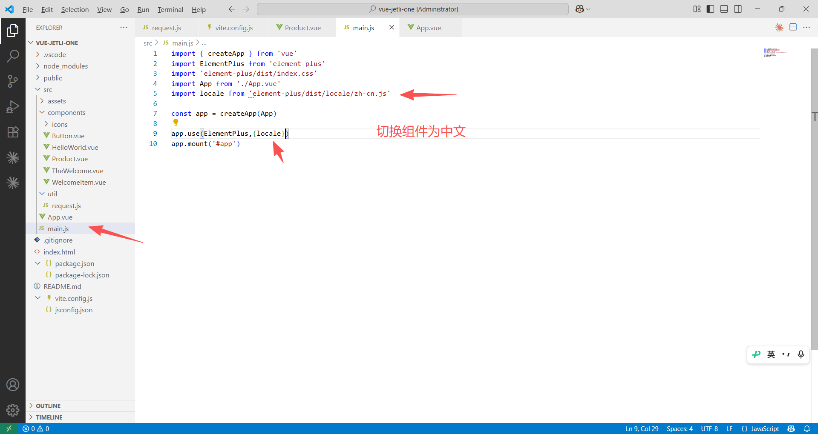818x434 pixels.
Task: Toggle IME language mode (英)
Action: point(771,354)
